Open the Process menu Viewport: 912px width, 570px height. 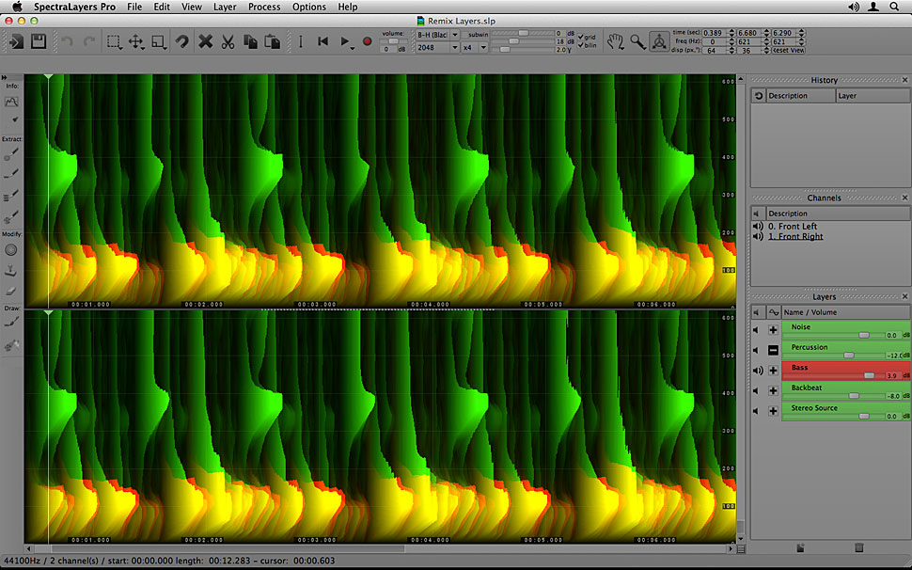tap(264, 7)
